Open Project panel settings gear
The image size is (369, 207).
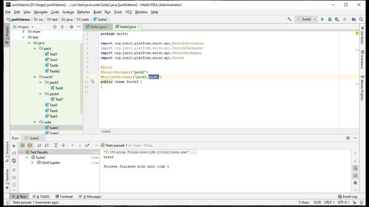(x=71, y=27)
